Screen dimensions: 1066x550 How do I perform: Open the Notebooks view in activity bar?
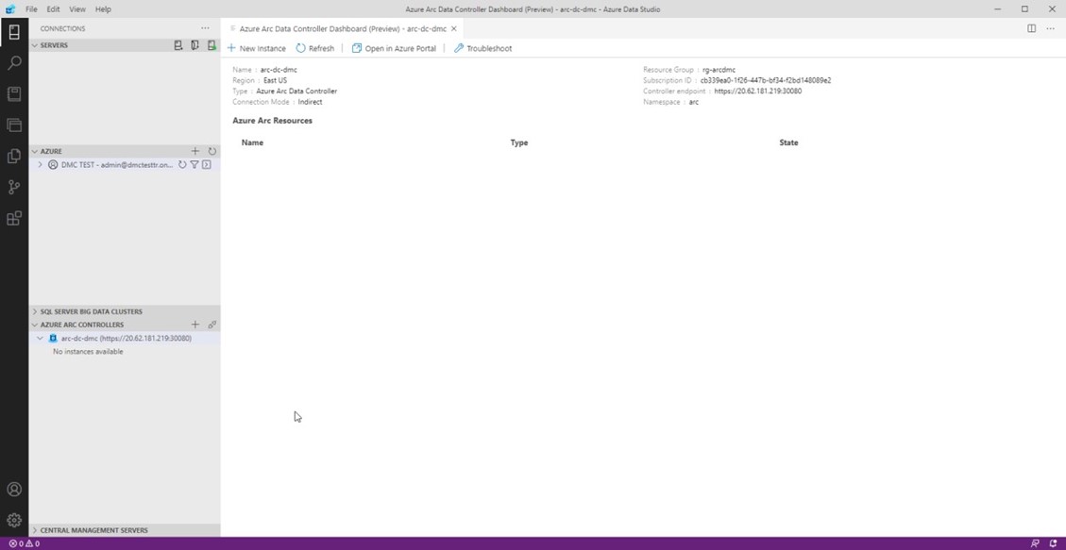tap(13, 93)
